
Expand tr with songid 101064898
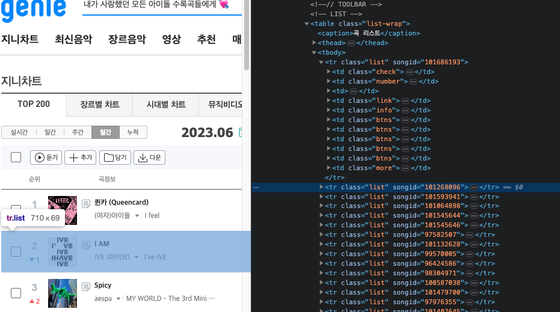(321, 206)
